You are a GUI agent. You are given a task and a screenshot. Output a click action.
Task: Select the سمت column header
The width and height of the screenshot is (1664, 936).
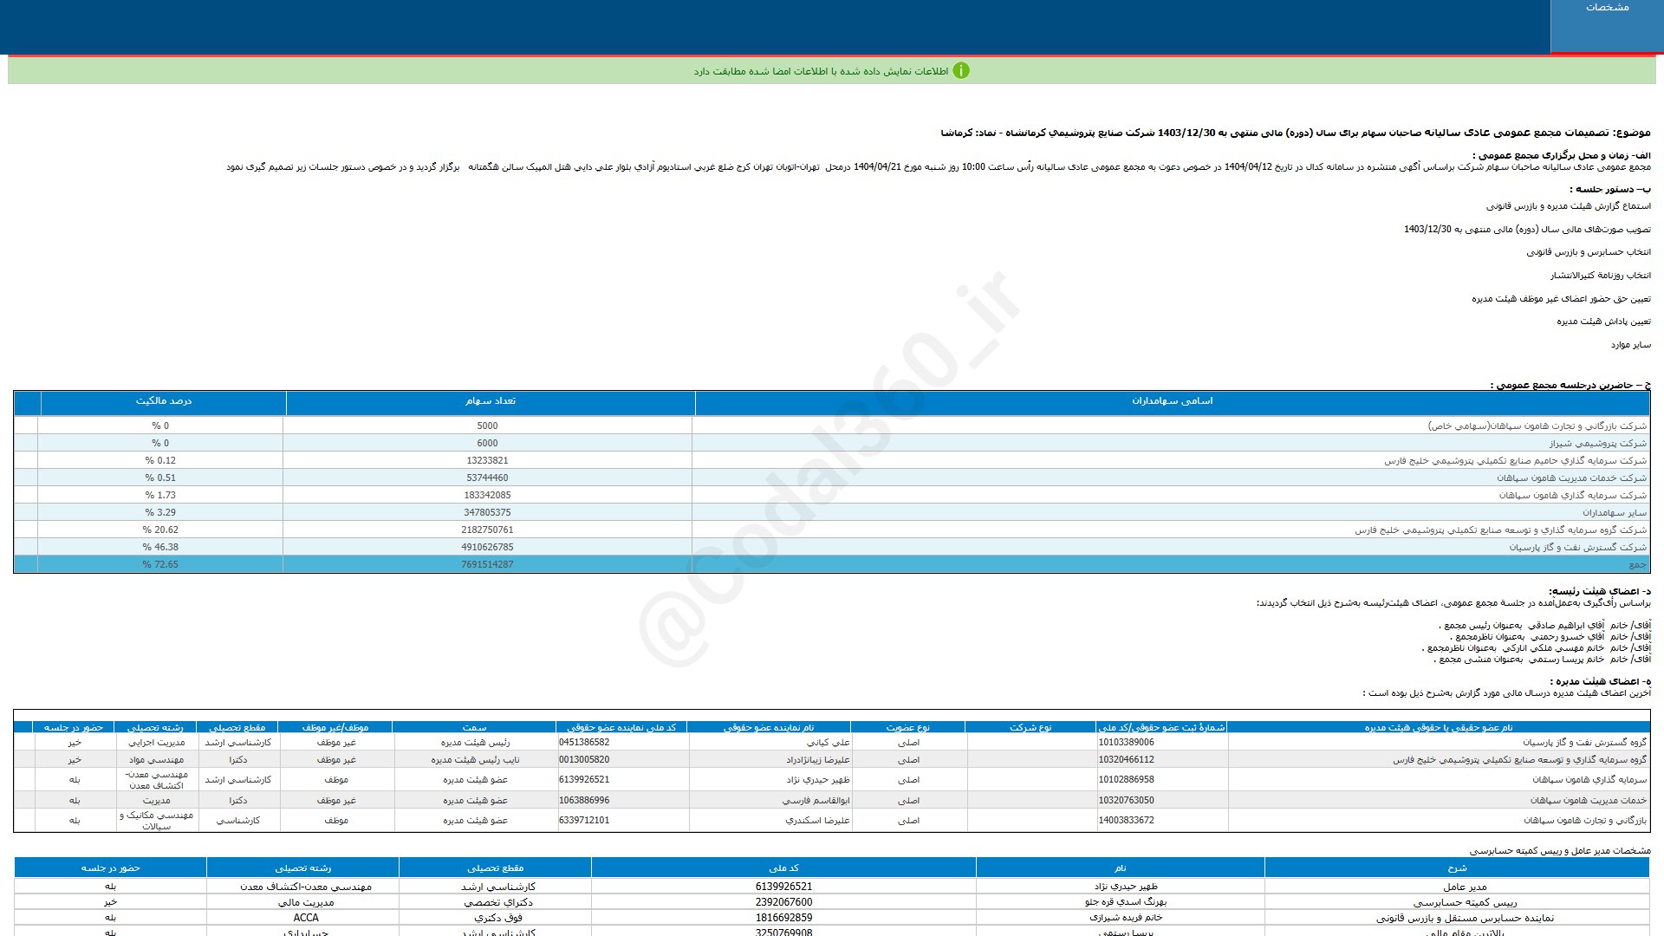pos(474,727)
